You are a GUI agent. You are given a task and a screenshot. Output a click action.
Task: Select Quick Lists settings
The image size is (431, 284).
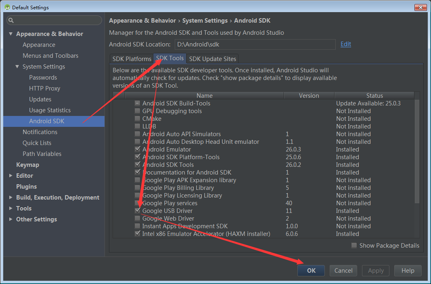37,143
